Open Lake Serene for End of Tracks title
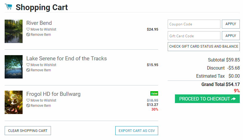 click(66, 59)
